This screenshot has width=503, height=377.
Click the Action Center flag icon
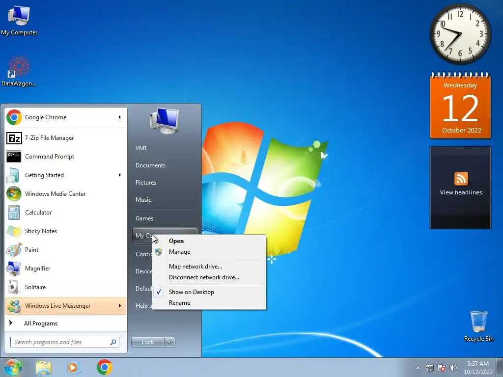442,368
